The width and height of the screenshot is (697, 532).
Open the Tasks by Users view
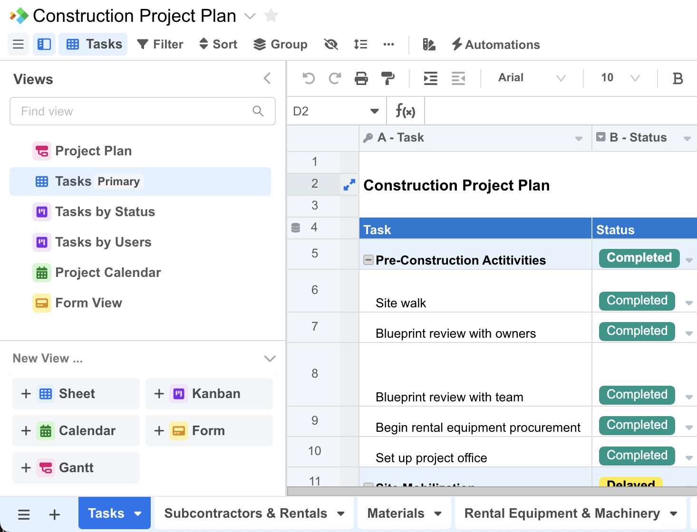[140, 242]
